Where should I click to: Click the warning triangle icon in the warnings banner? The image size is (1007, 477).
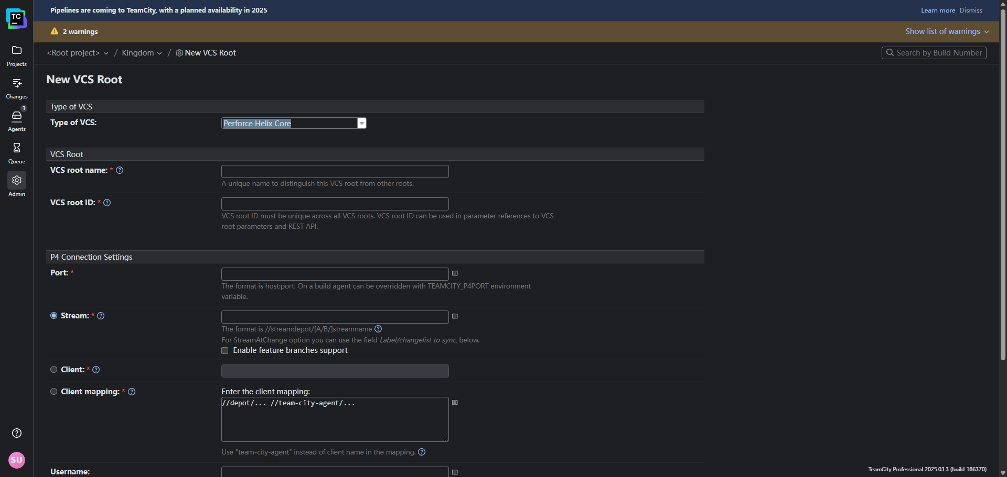(x=55, y=31)
